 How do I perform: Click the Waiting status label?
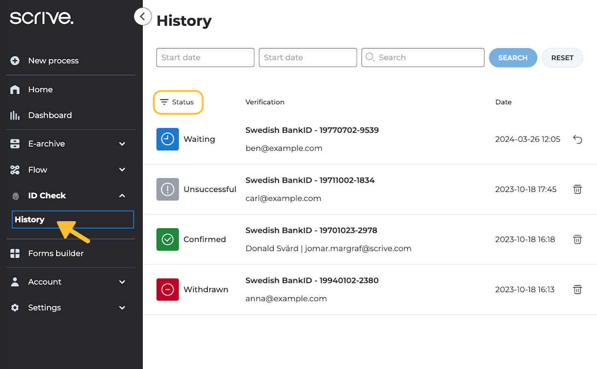(199, 139)
